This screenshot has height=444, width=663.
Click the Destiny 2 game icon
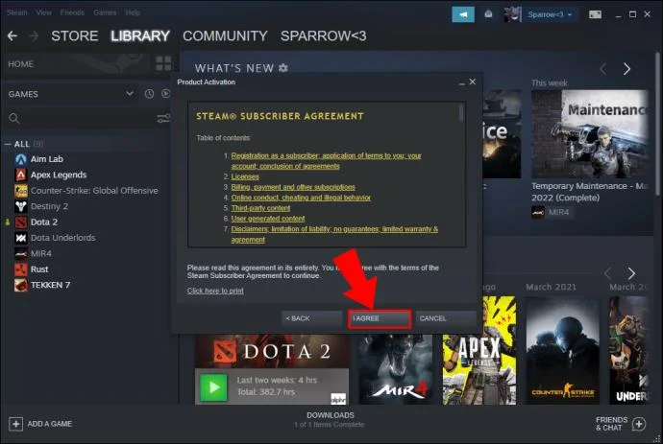coord(21,206)
